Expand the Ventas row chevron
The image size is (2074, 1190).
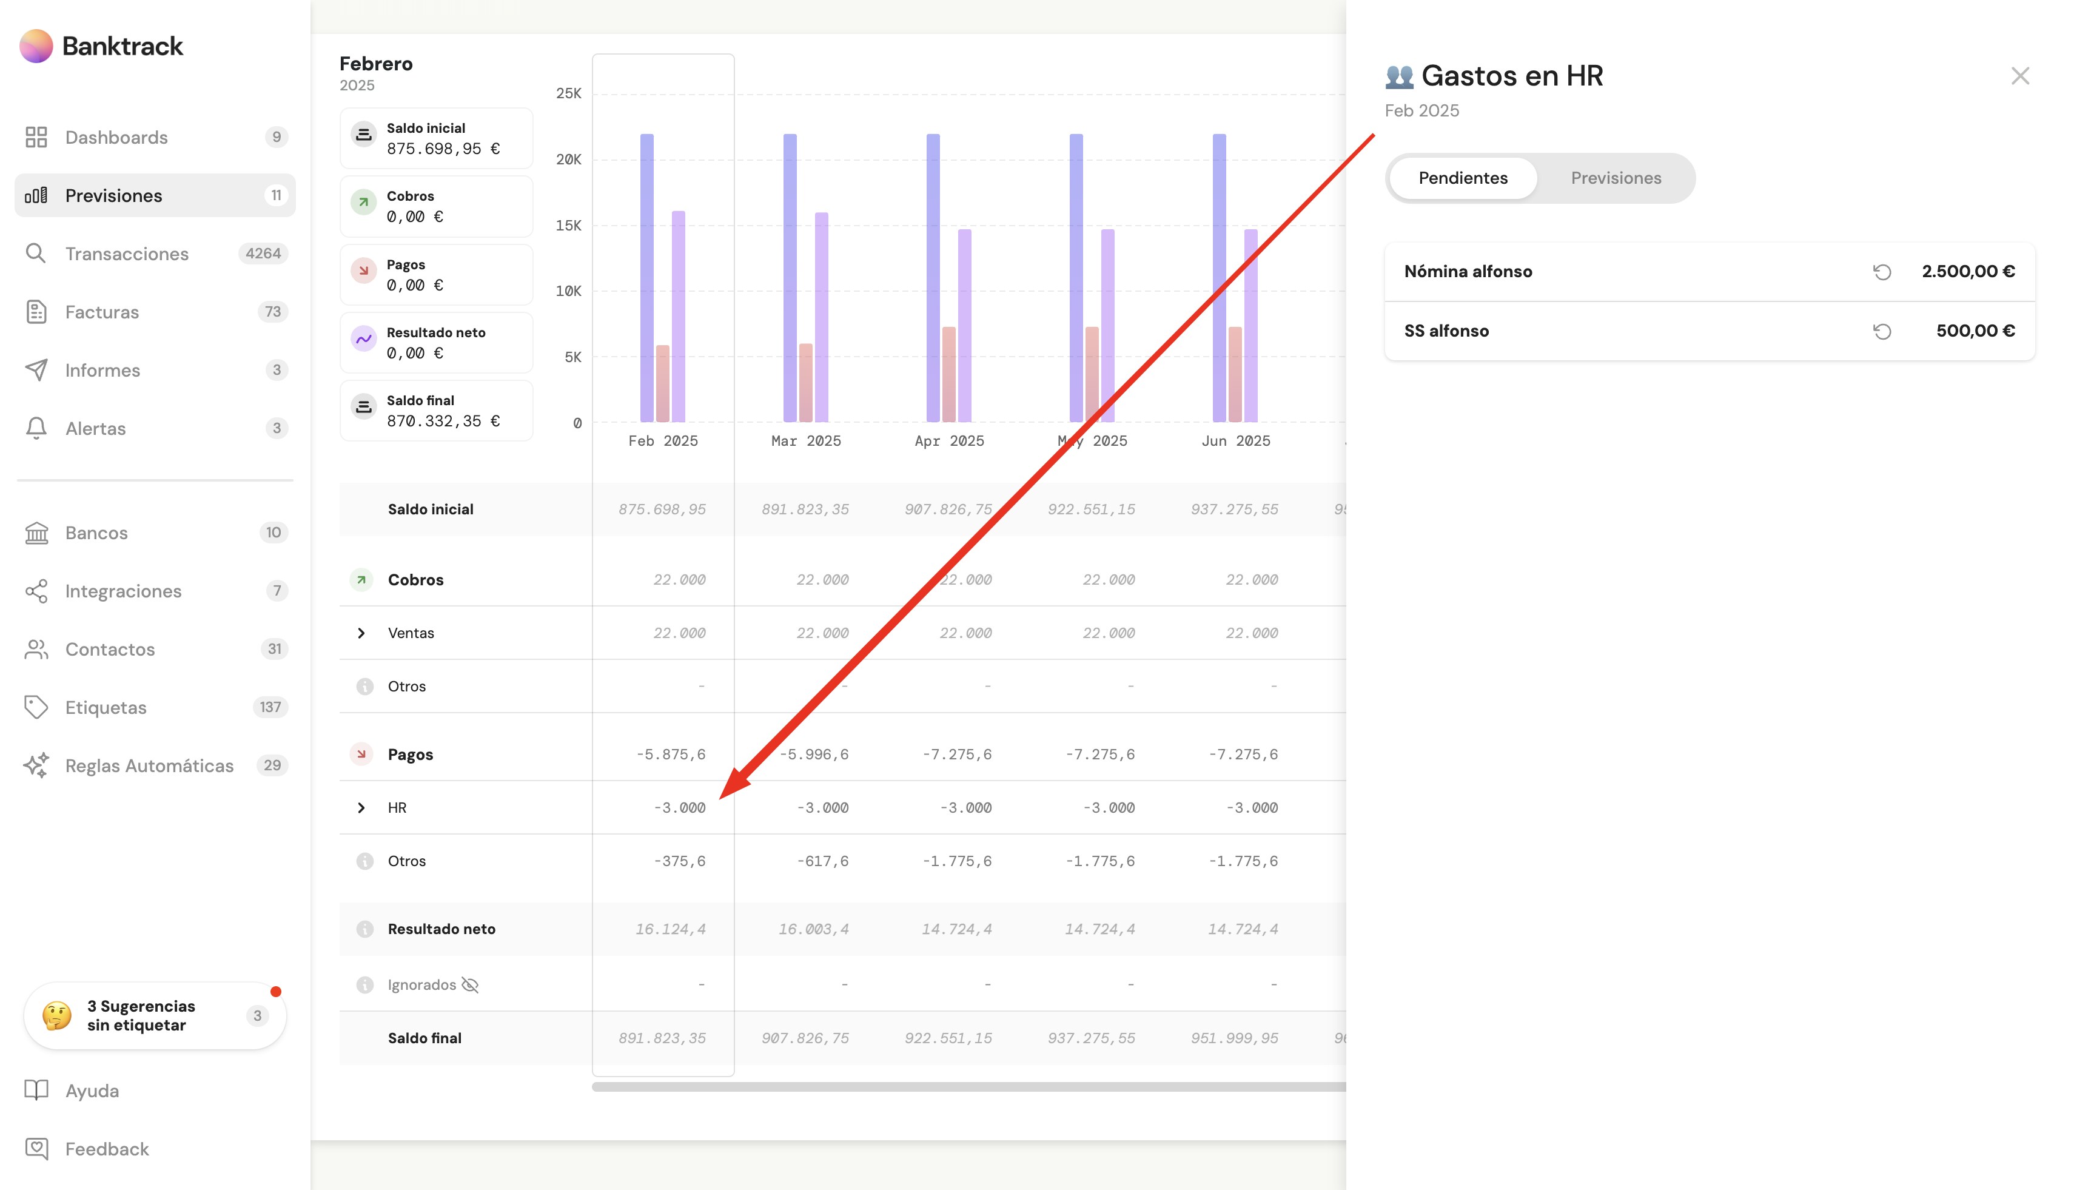[361, 633]
